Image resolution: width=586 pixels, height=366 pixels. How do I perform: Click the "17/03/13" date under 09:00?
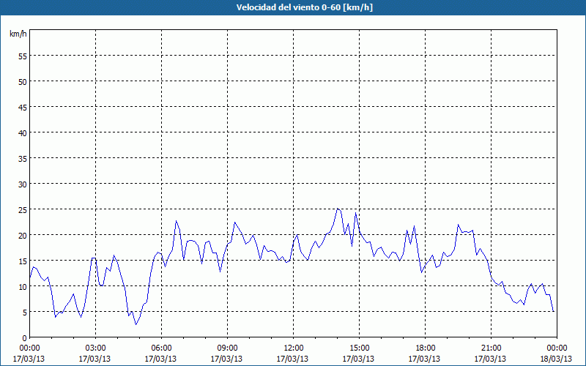pyautogui.click(x=226, y=359)
